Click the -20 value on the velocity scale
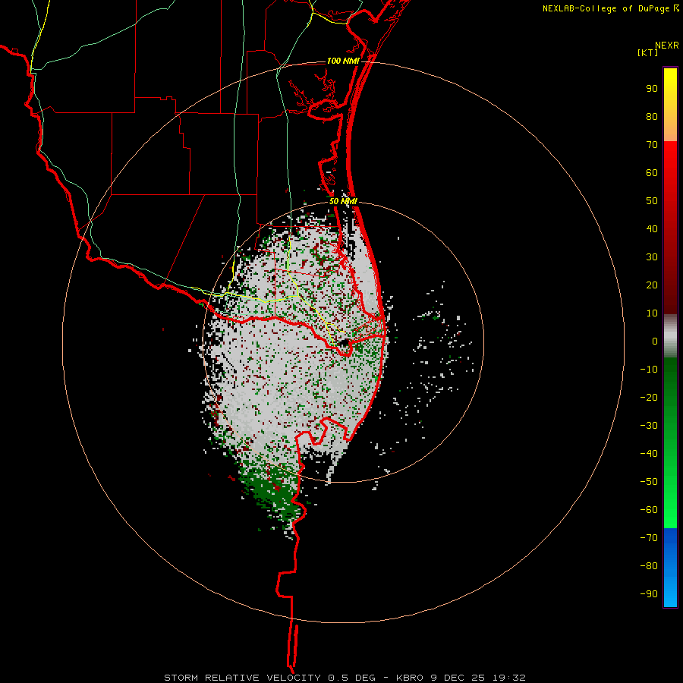 (649, 398)
